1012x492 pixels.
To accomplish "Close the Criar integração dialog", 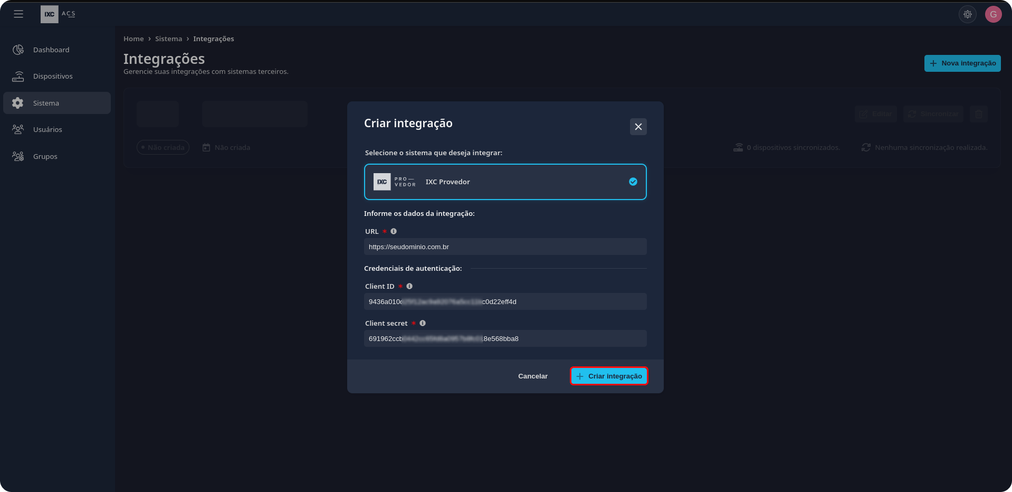I will click(x=638, y=127).
